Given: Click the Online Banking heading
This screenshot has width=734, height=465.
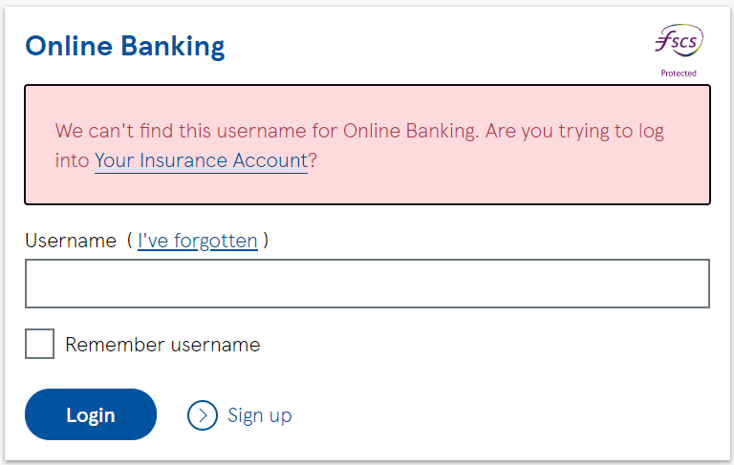Looking at the screenshot, I should pos(125,47).
